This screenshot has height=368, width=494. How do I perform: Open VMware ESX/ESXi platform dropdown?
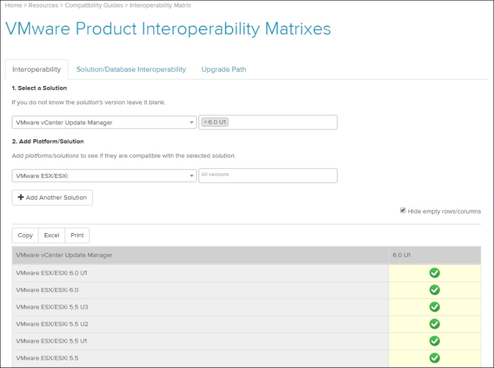(x=104, y=176)
